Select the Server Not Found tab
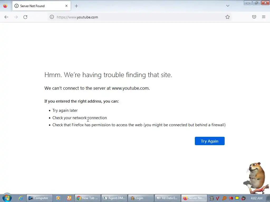Image resolution: width=270 pixels, height=202 pixels. [41, 6]
